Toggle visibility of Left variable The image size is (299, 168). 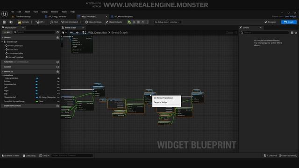pos(58,88)
